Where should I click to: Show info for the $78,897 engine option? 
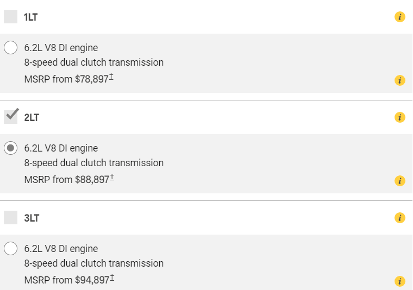coord(400,81)
